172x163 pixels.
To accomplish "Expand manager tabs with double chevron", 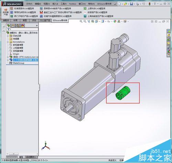I will click(x=37, y=26).
